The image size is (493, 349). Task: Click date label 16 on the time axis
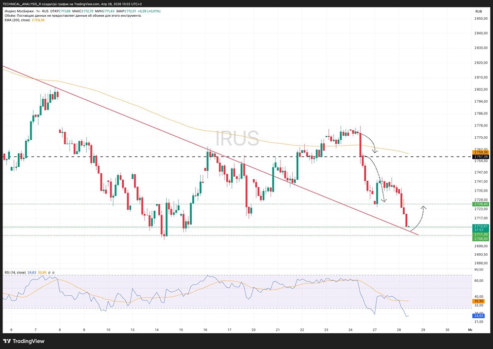[x=205, y=330]
